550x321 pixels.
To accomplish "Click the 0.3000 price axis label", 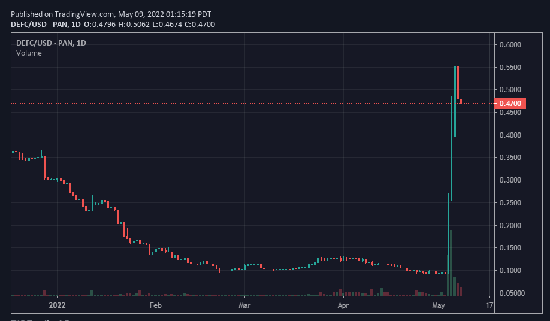I will pyautogui.click(x=510, y=180).
